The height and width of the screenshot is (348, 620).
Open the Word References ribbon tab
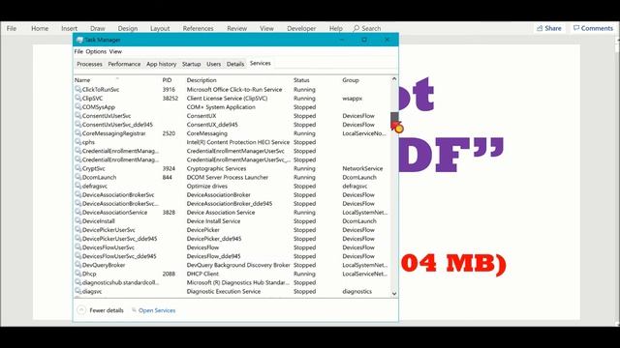[198, 28]
